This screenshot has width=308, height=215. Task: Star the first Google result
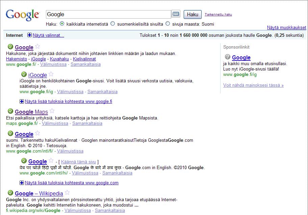[x=37, y=47]
